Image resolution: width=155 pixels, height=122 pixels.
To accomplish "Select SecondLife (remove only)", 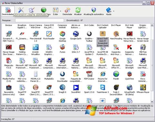I will tap(9, 90).
